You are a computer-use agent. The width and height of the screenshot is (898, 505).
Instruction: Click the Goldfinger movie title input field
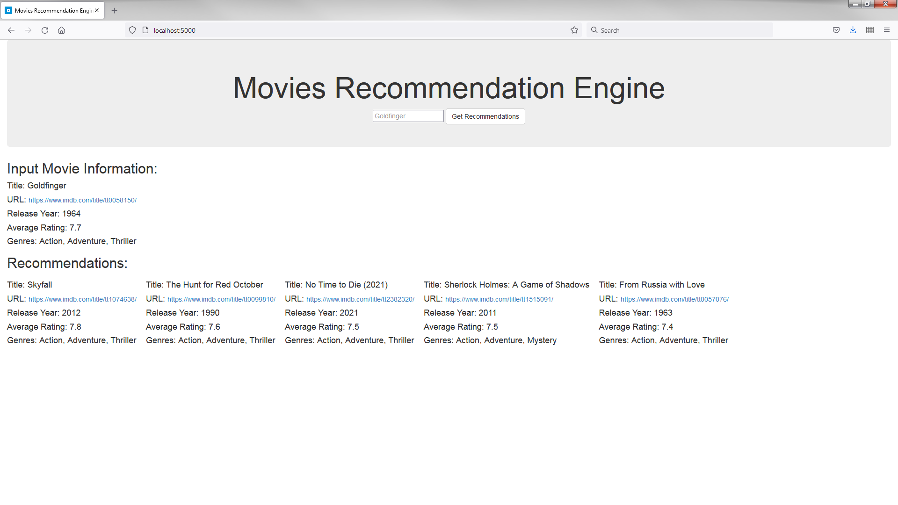click(407, 115)
